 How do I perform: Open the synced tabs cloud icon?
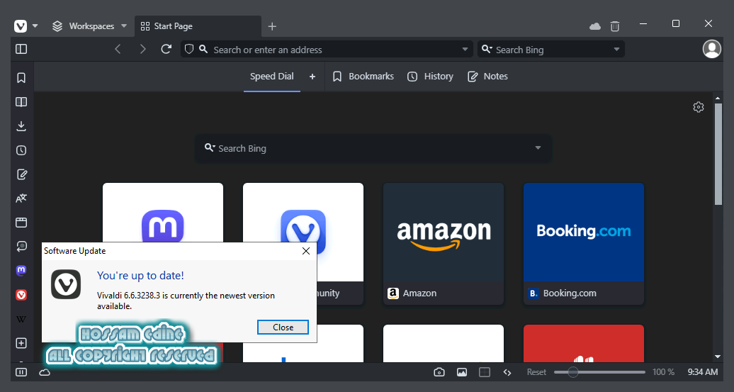pos(595,27)
